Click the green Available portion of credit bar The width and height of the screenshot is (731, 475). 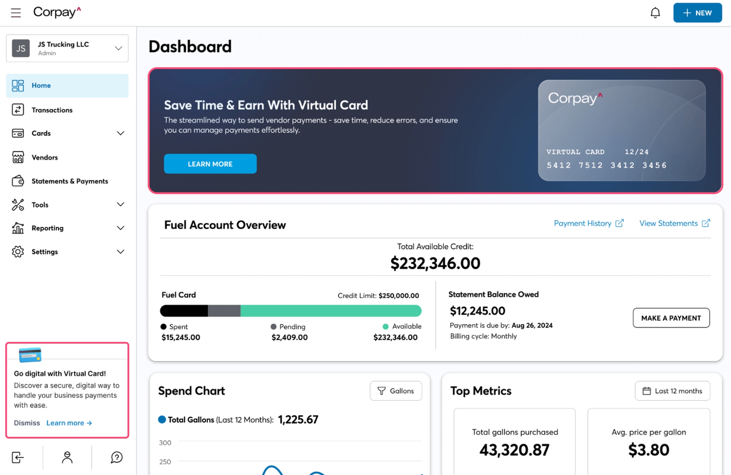[x=331, y=310]
